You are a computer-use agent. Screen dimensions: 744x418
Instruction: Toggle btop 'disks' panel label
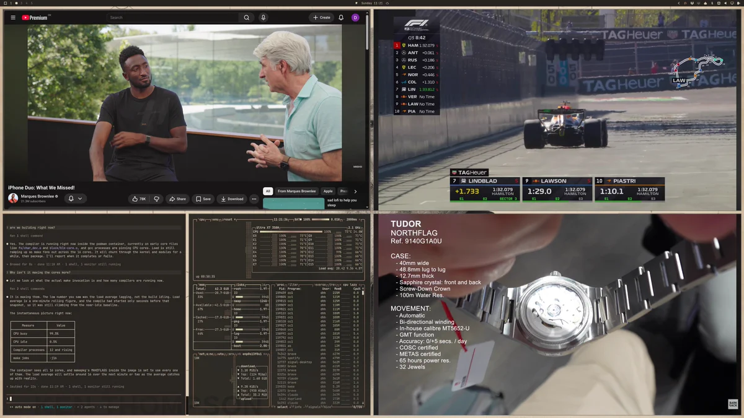pyautogui.click(x=240, y=285)
